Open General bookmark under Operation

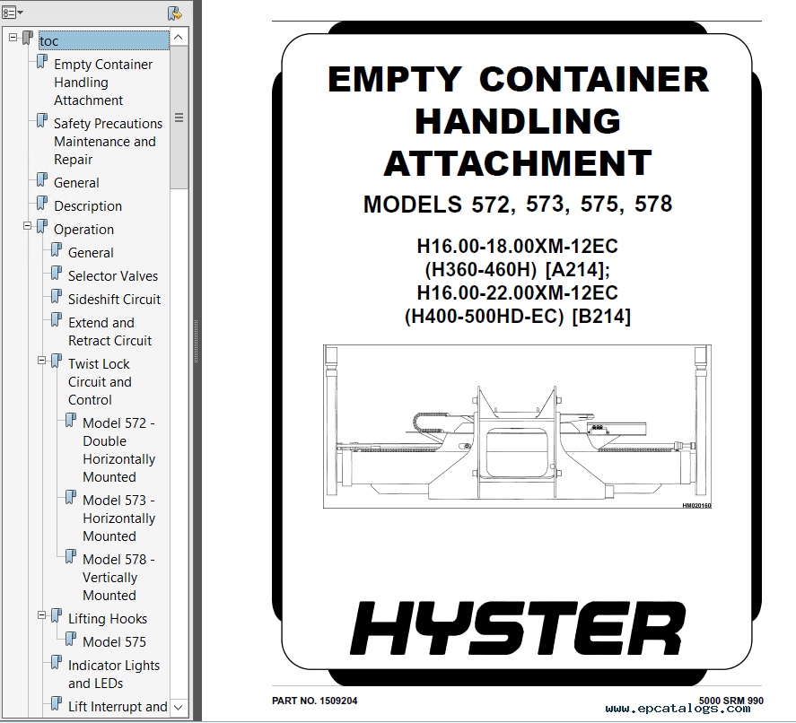click(91, 253)
